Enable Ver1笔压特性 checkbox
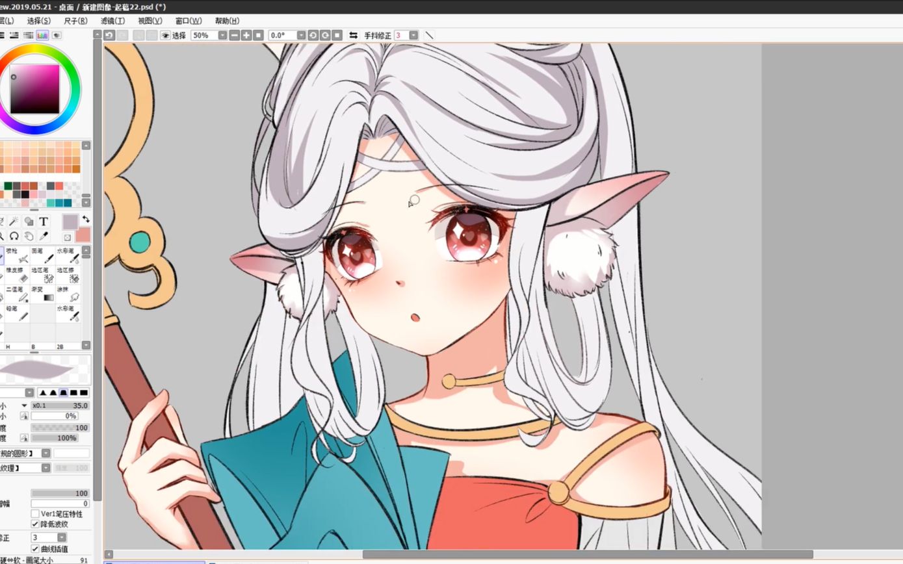 [35, 514]
